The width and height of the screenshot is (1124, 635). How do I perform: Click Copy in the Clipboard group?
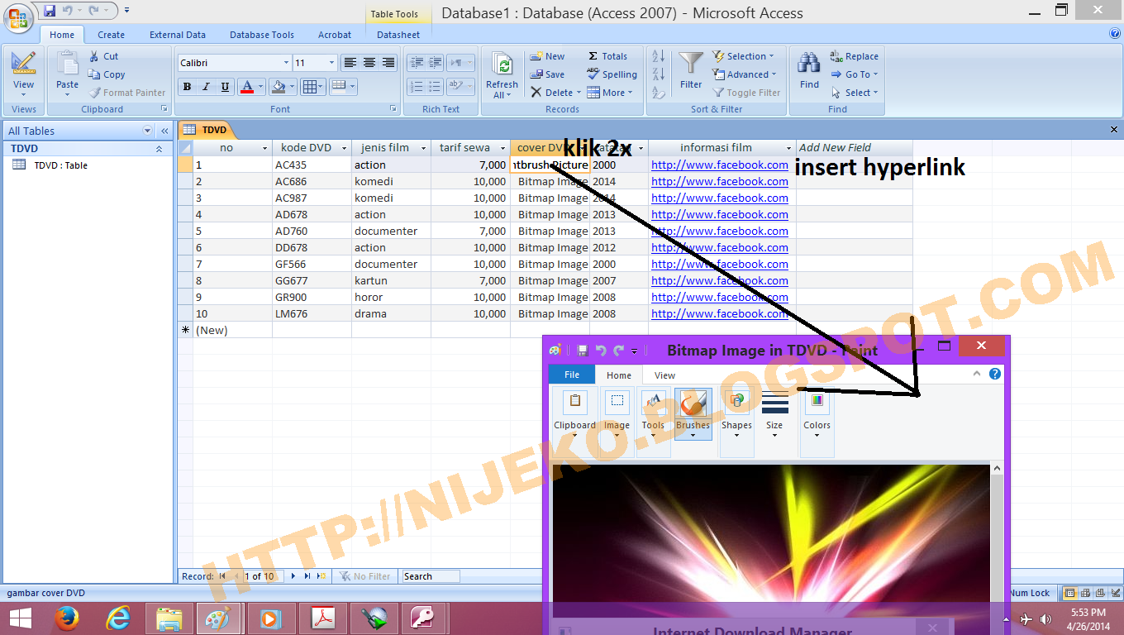point(107,74)
